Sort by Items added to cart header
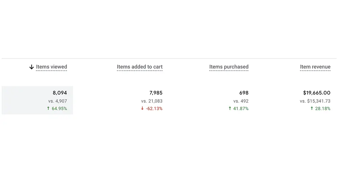Screen dimensions: 338x169 click(140, 67)
